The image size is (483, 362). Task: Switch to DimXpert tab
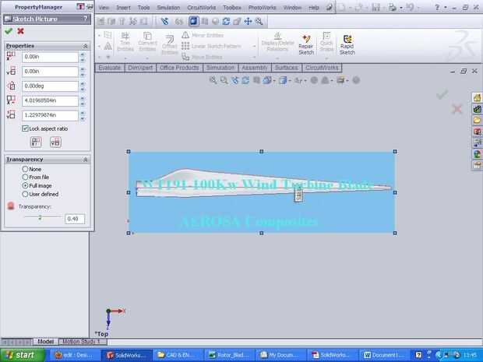(140, 68)
